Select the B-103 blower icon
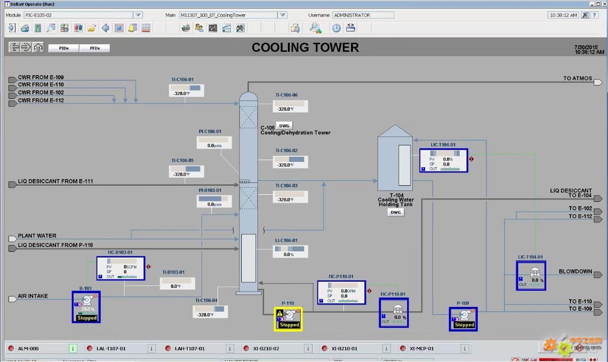Viewport: 608px width, 362px height. click(x=86, y=307)
